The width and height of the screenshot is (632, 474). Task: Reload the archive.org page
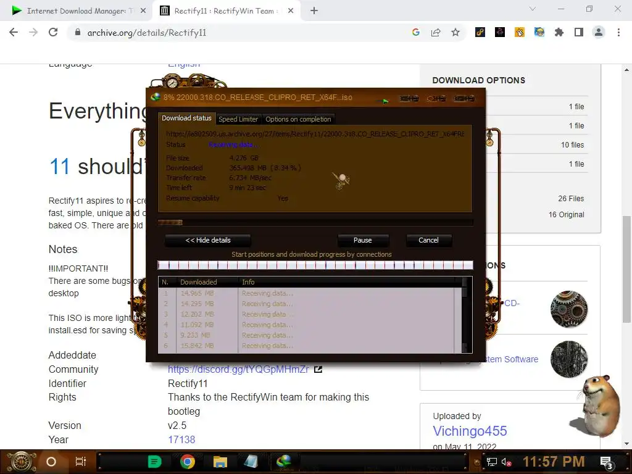click(53, 32)
